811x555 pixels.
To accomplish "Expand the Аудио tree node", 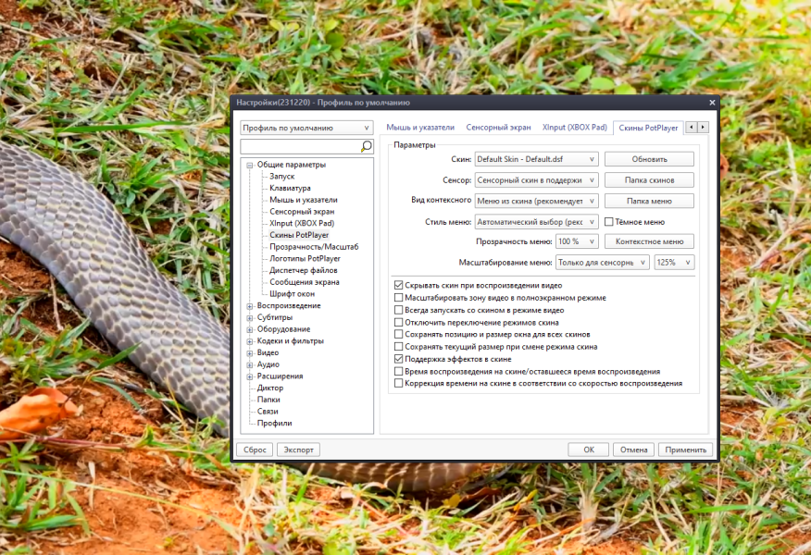I will (250, 364).
